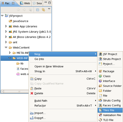123x122 pixels.
Task: Select the web.xml file
Action: [22, 74]
